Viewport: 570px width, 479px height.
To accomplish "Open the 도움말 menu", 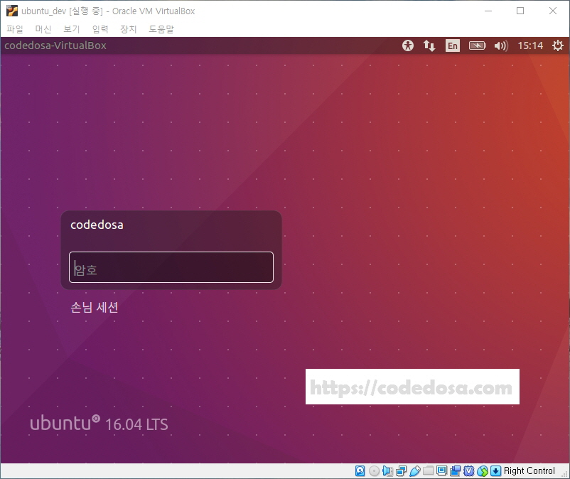I will pyautogui.click(x=161, y=29).
